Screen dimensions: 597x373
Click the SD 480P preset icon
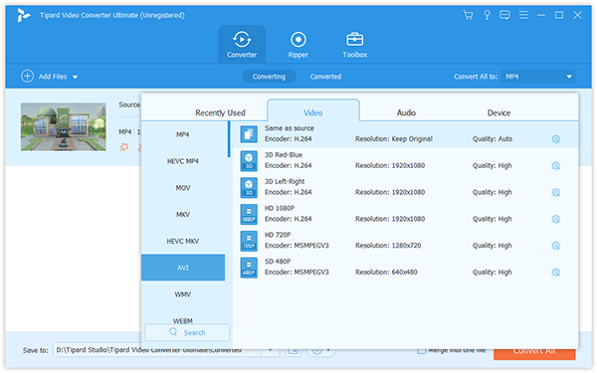click(249, 268)
